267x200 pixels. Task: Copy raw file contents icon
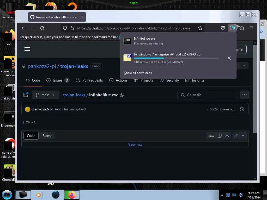click(220, 136)
